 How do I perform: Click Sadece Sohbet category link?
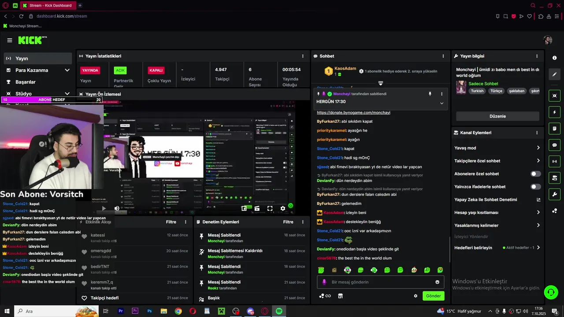click(483, 84)
